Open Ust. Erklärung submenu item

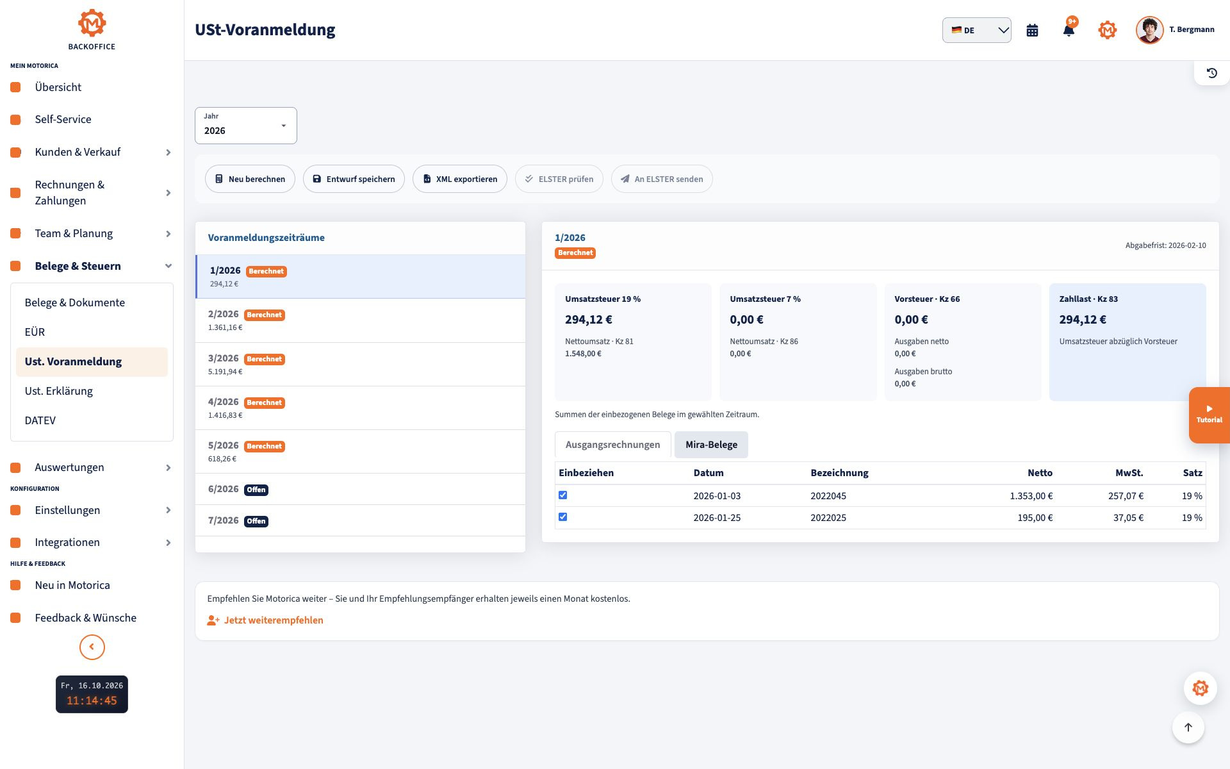click(x=92, y=391)
